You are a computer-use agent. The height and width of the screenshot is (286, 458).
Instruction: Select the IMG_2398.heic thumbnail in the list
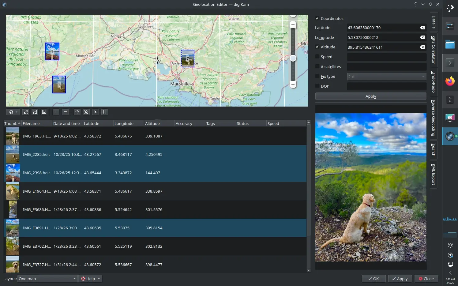12,173
